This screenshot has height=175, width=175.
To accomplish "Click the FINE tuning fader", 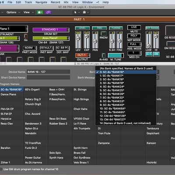I will 119,41.
